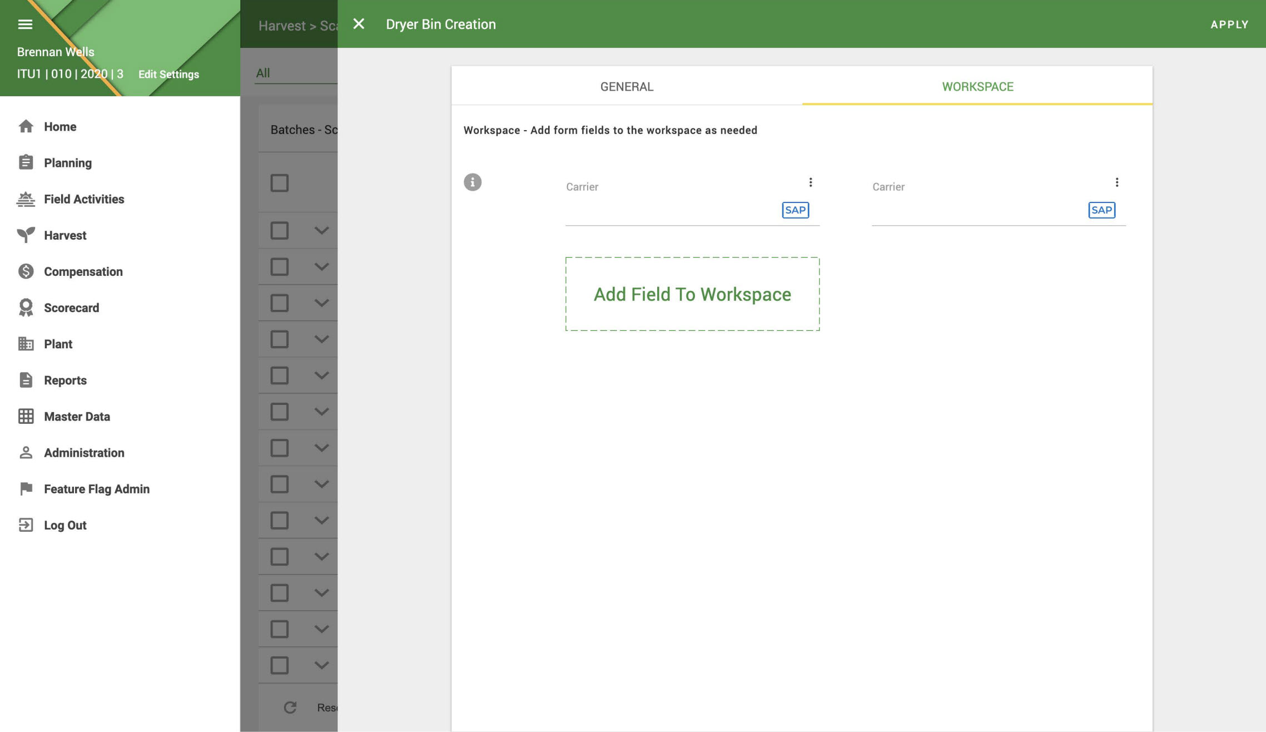This screenshot has width=1266, height=732.
Task: Open three-dot menu of right Carrier field
Action: coord(1116,182)
